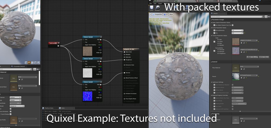Enable Cast Shadow as Masked override
The height and width of the screenshot is (128, 271).
pos(214,85)
